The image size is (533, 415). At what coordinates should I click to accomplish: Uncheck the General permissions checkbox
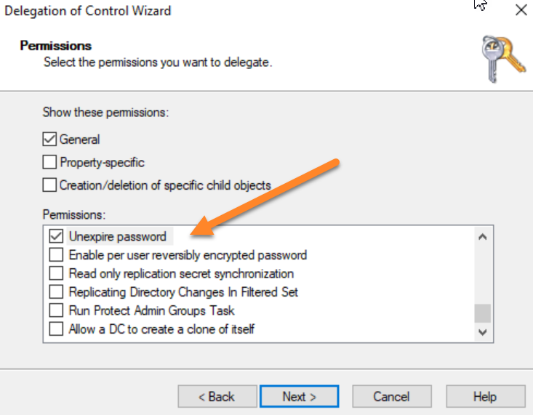[x=49, y=139]
